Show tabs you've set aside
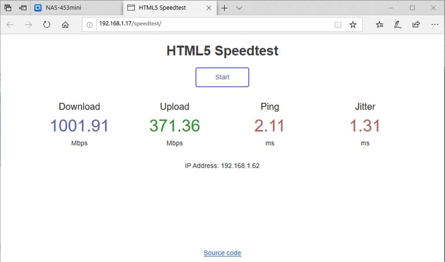 pyautogui.click(x=8, y=8)
